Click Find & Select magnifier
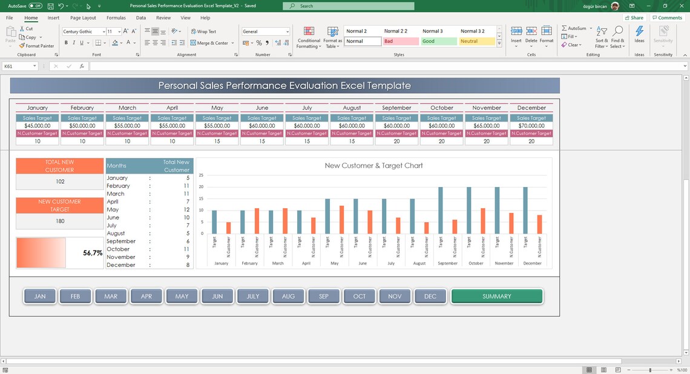The height and width of the screenshot is (374, 690). point(617,31)
